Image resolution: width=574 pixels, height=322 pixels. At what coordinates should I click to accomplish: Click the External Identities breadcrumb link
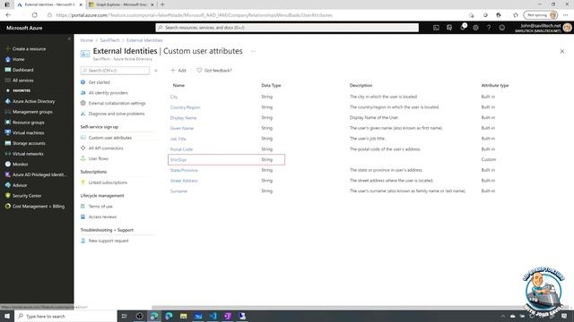tap(144, 40)
